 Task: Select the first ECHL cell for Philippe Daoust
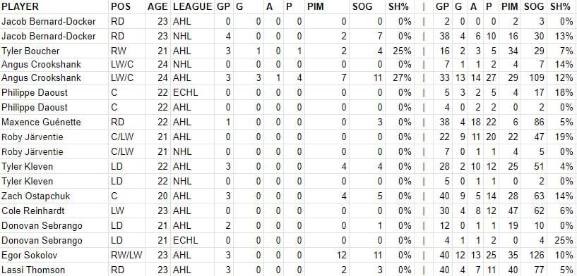[x=193, y=92]
